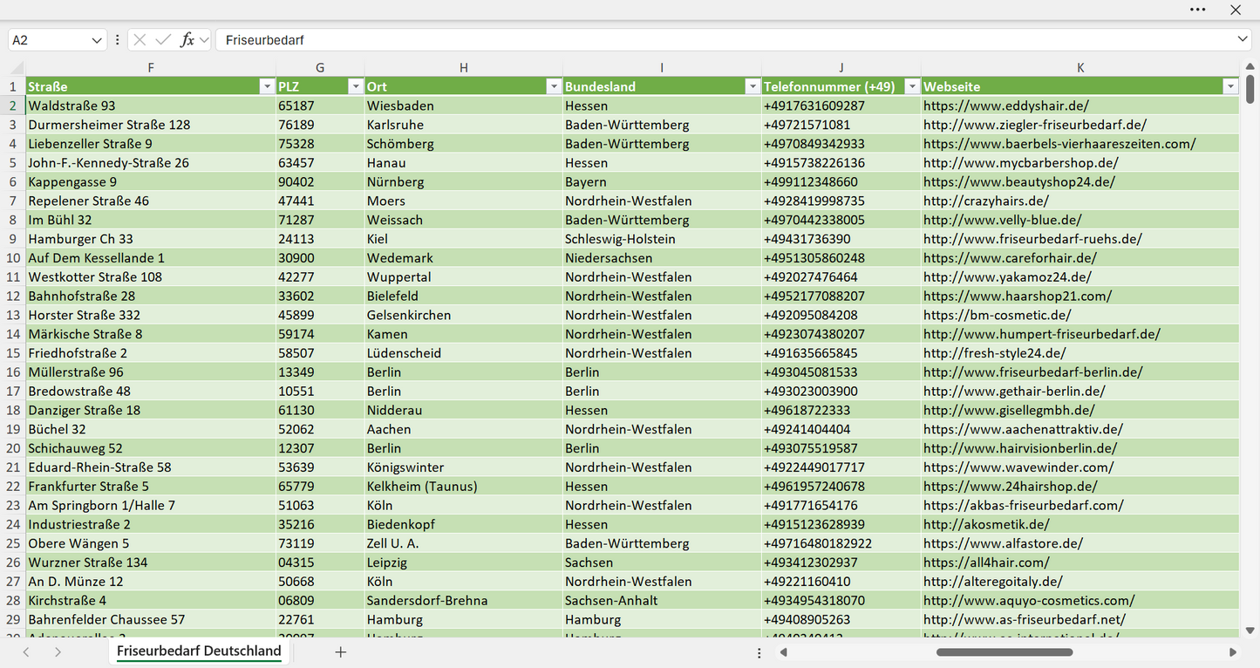The image size is (1260, 668).
Task: Close the window with the X button
Action: tap(1236, 10)
